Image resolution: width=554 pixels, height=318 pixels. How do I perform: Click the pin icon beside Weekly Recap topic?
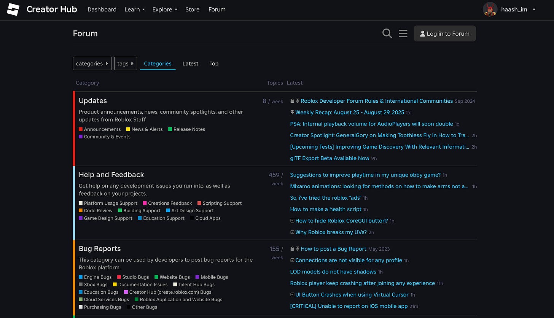coord(292,113)
